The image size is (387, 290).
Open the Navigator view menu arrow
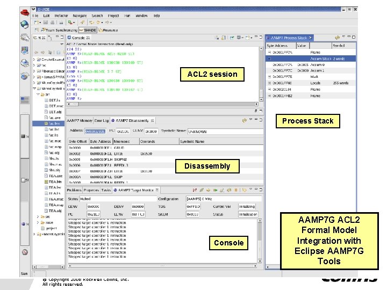(x=62, y=44)
